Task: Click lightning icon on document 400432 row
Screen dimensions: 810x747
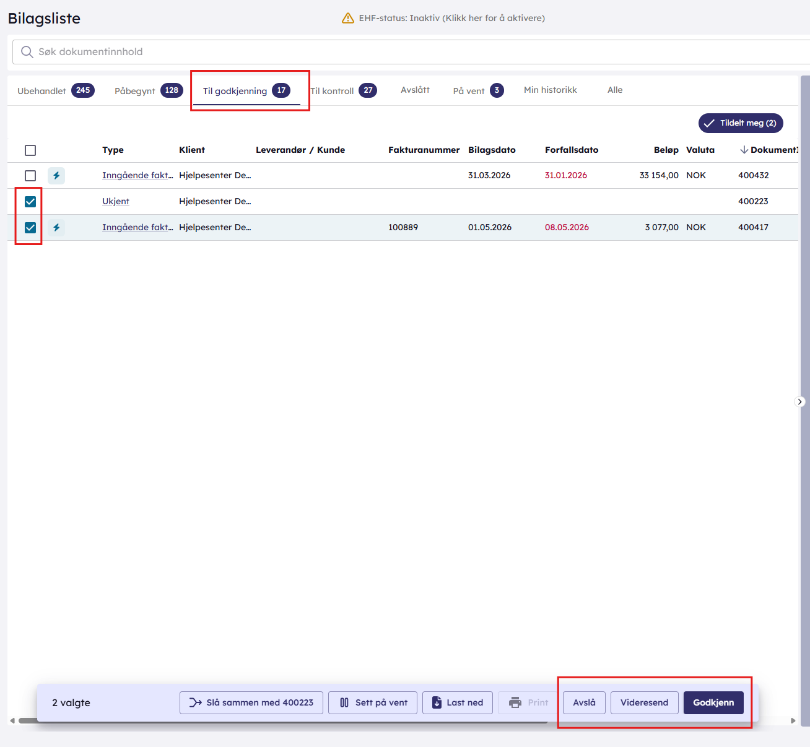Action: [x=56, y=176]
